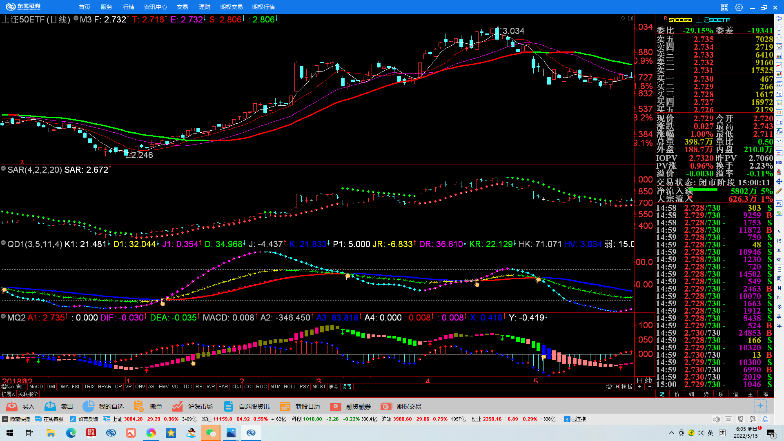
Task: Click the dotted plus add-shortcut box
Action: pyautogui.click(x=760, y=406)
